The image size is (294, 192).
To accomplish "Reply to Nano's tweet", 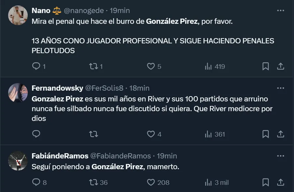I will click(x=36, y=66).
